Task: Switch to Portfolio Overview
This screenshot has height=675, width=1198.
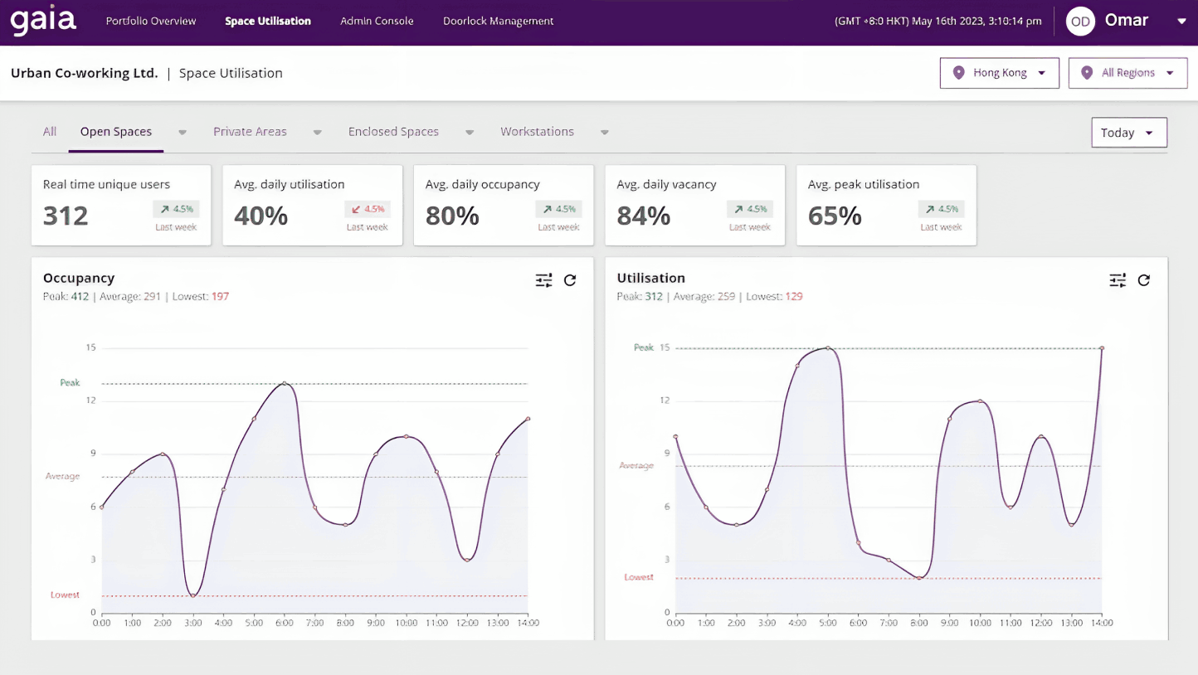Action: point(150,21)
